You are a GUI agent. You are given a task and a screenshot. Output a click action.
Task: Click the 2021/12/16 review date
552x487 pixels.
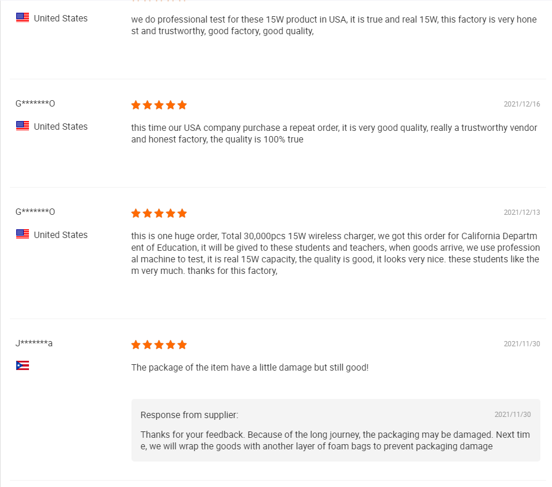[x=521, y=104]
